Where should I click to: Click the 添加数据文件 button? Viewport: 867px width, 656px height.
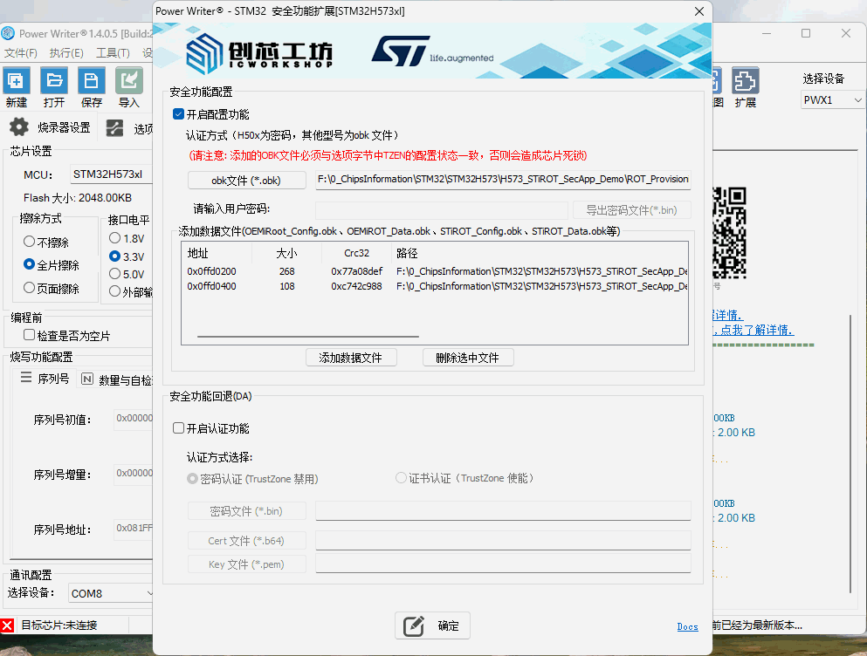coord(351,358)
